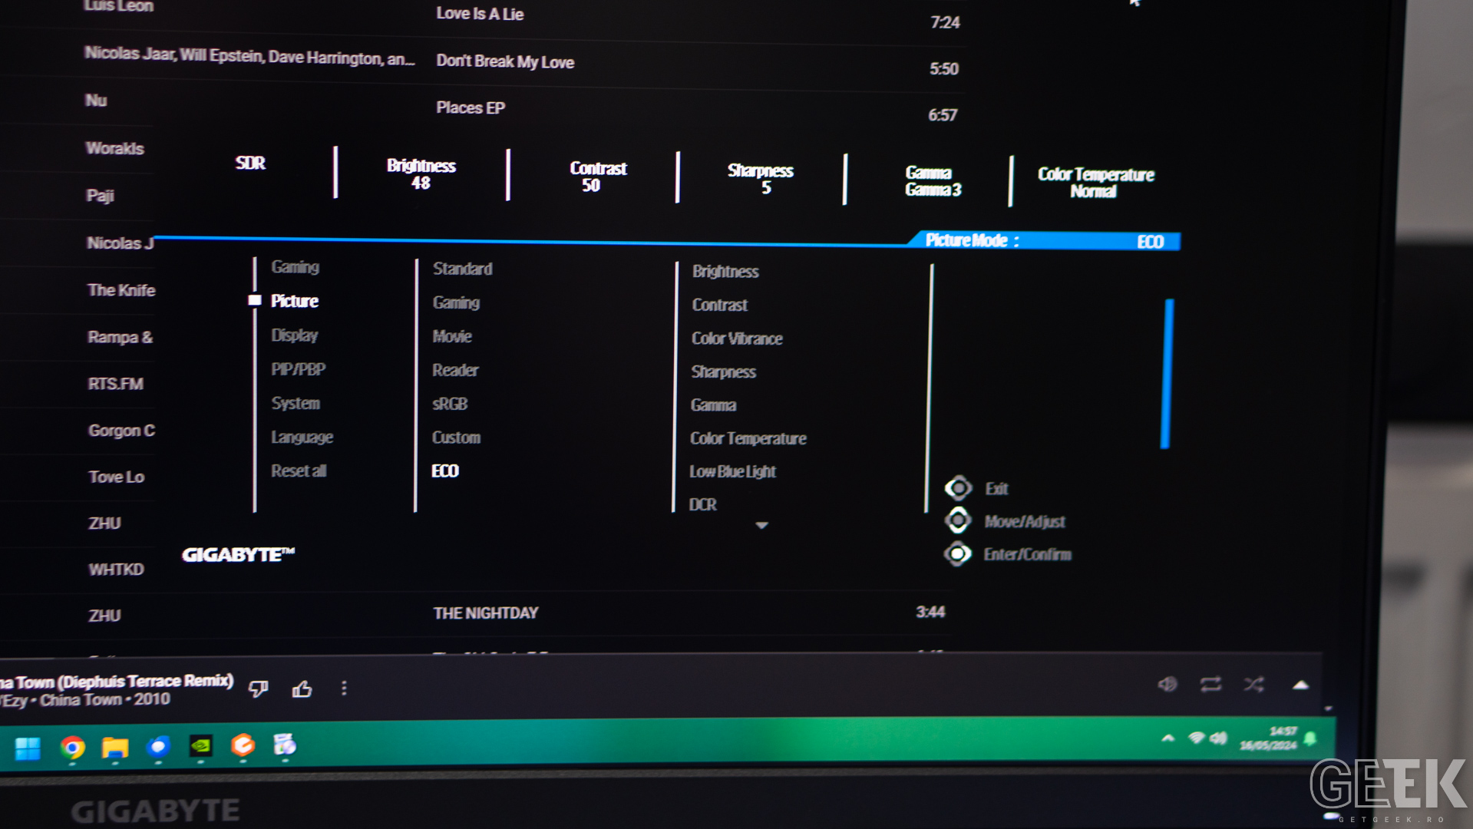Open the notification bell in the tray
This screenshot has height=829, width=1473.
click(x=1310, y=738)
